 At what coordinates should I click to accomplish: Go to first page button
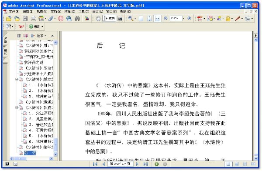[95, 164]
